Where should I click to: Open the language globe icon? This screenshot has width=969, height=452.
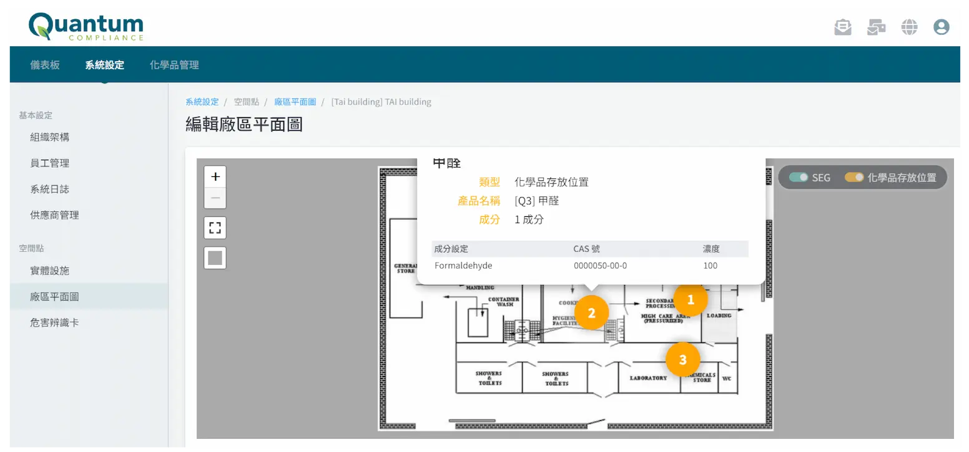pos(909,27)
